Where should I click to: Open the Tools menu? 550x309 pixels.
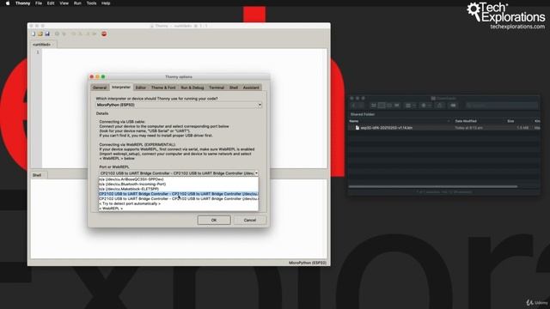[91, 3]
